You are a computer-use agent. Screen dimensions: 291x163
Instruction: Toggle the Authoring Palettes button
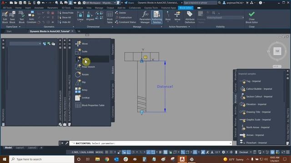click(157, 17)
